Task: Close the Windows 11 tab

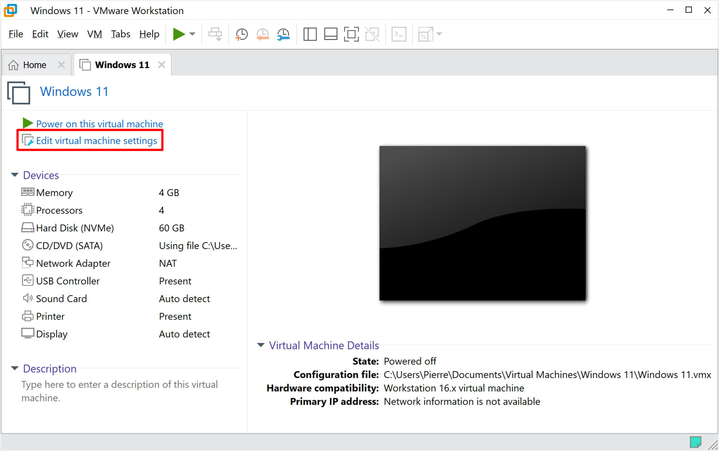Action: pyautogui.click(x=161, y=65)
